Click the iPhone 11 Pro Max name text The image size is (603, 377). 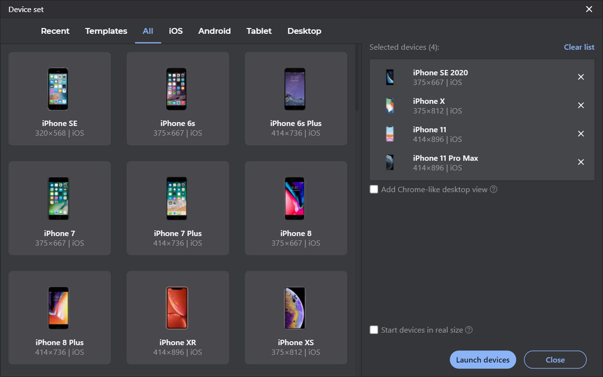(x=446, y=158)
